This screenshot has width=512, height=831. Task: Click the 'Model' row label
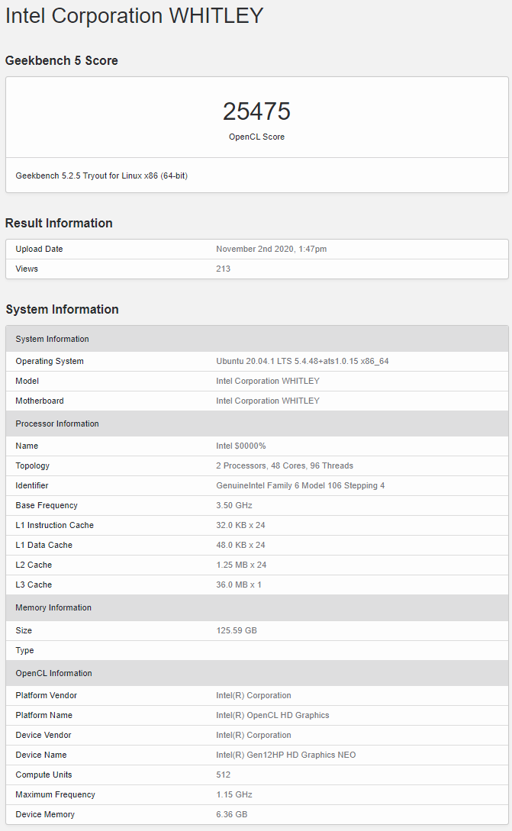[x=27, y=381]
